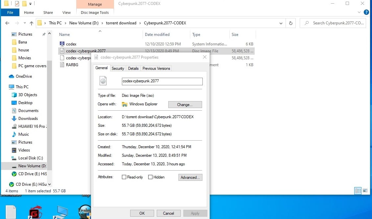Expand the CD Drive (E:) HiSu chevron
Image resolution: width=372 pixels, height=219 pixels.
[x=49, y=184]
